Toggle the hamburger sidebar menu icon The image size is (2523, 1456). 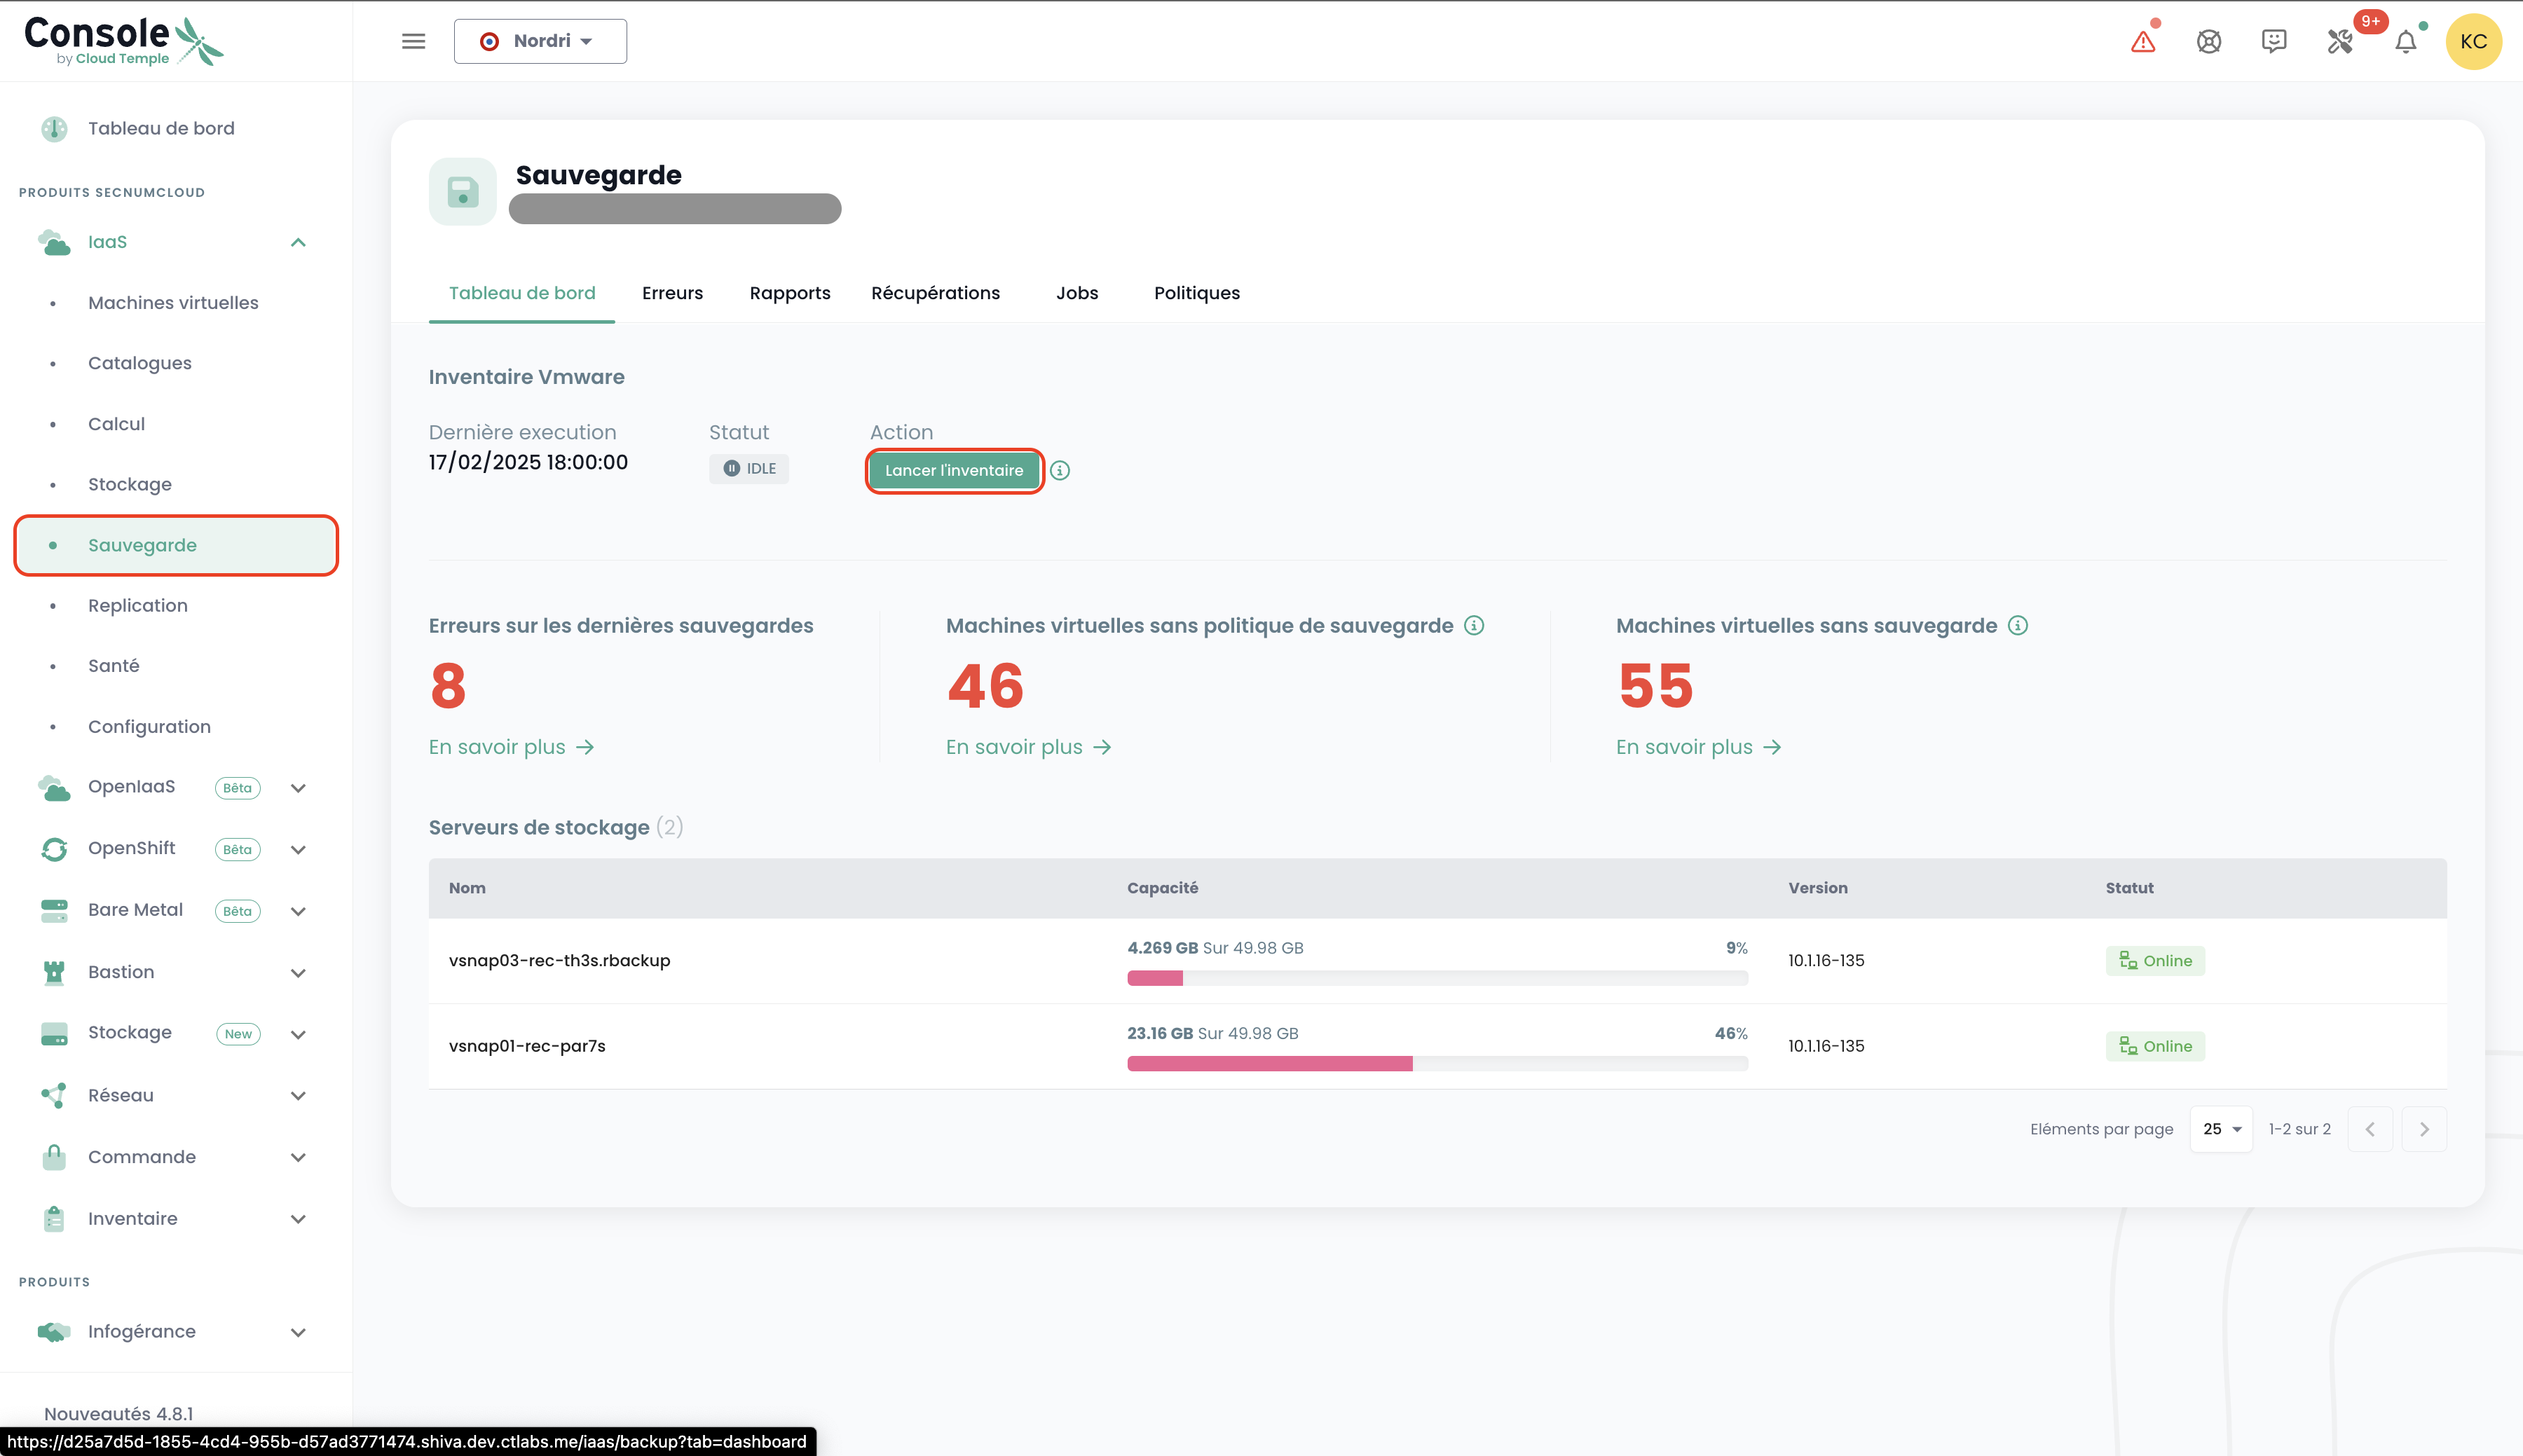[413, 42]
